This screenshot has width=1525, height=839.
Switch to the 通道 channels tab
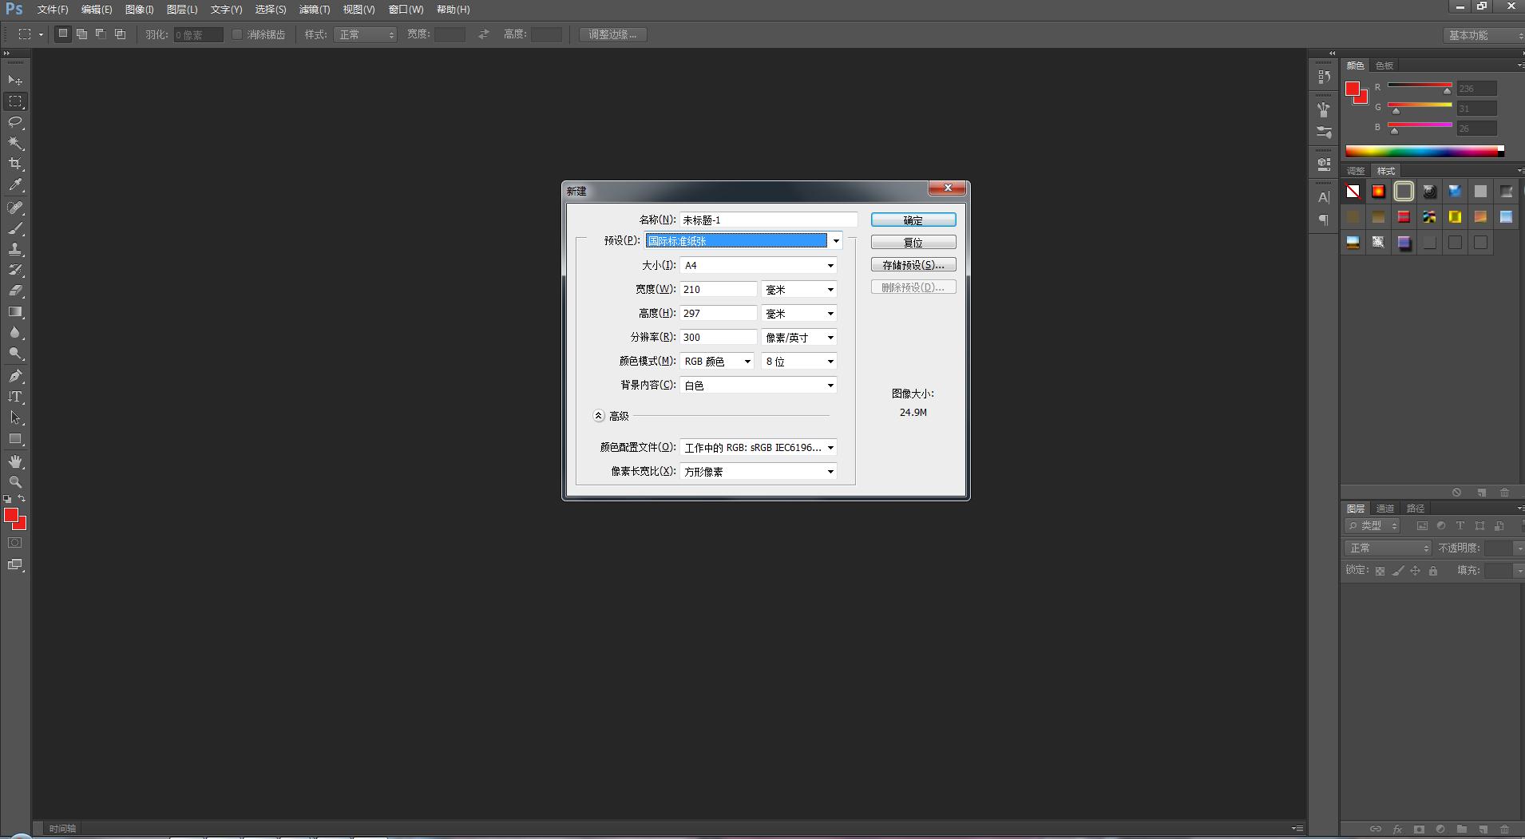click(1385, 509)
